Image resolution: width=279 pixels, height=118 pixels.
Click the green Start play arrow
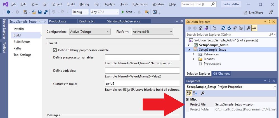tap(123, 12)
